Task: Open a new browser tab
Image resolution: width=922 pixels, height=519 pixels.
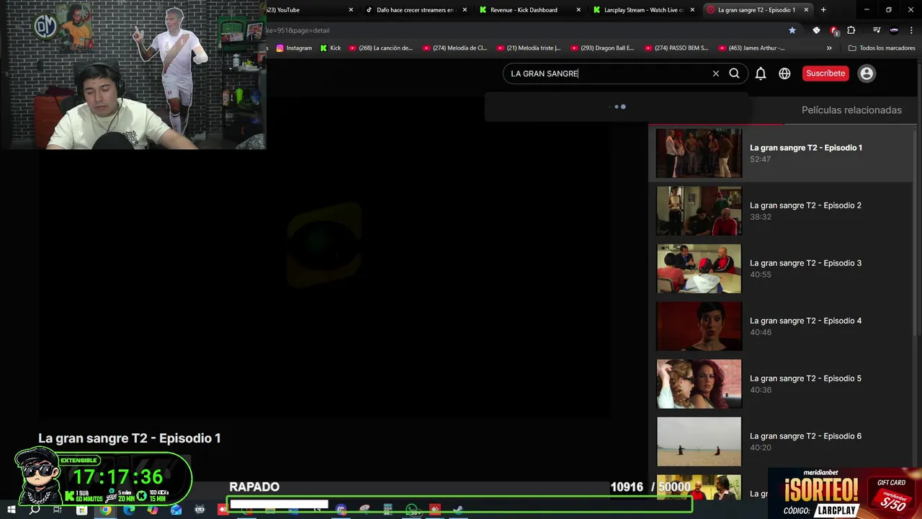Action: coord(823,10)
